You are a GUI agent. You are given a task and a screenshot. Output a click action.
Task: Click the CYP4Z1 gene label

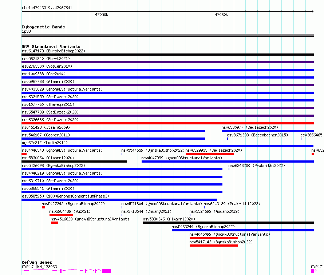pos(317,267)
